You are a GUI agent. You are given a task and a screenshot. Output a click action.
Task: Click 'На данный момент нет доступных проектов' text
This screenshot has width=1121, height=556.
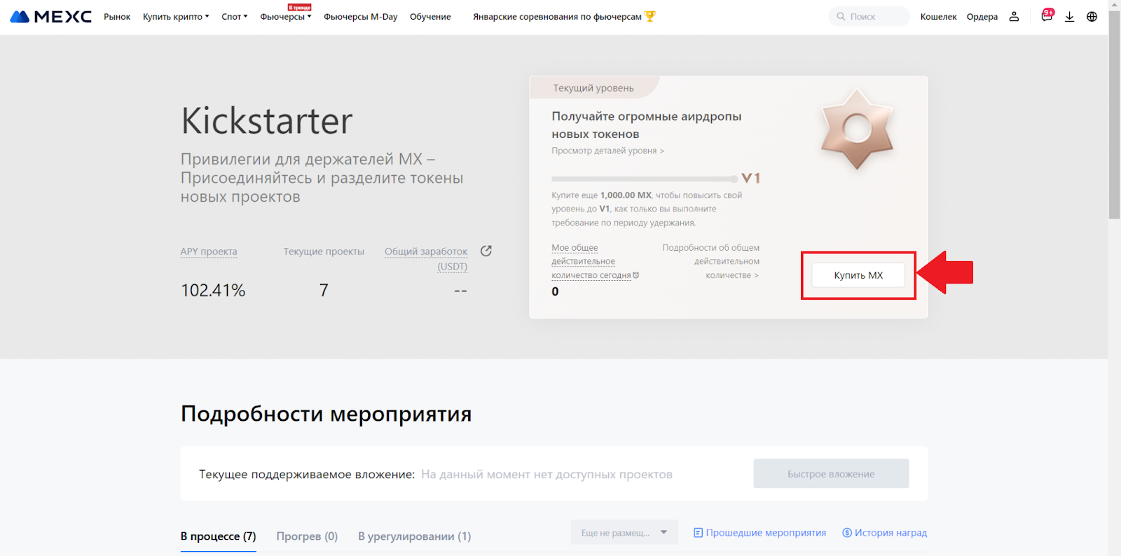pos(546,475)
